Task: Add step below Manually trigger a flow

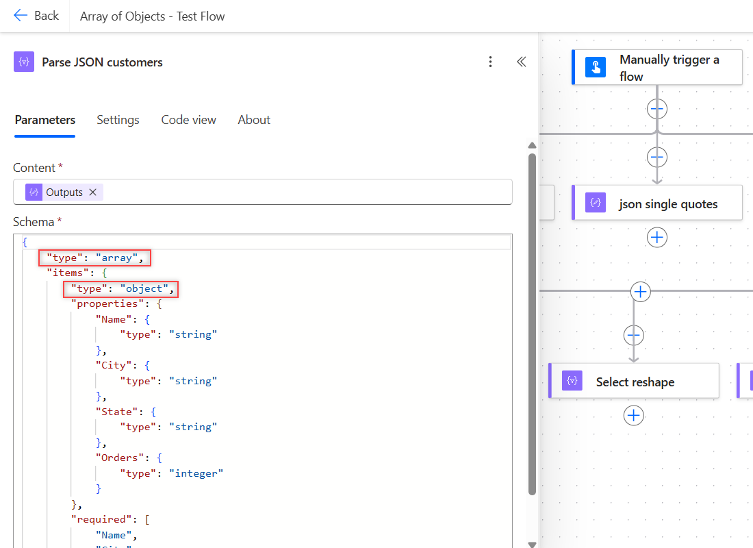Action: [x=657, y=109]
